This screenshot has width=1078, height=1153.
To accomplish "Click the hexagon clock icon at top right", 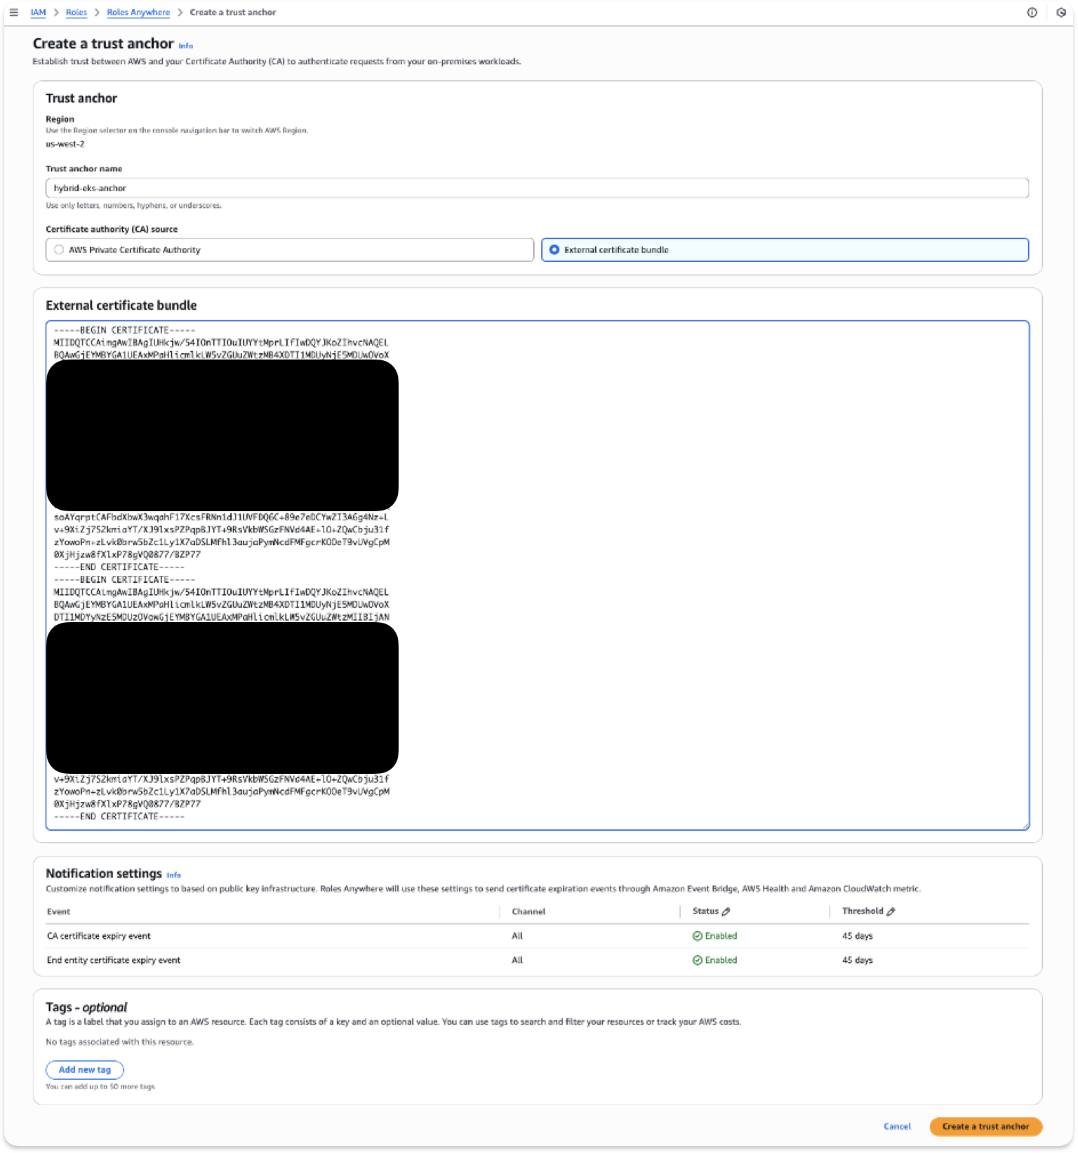I will [1060, 13].
